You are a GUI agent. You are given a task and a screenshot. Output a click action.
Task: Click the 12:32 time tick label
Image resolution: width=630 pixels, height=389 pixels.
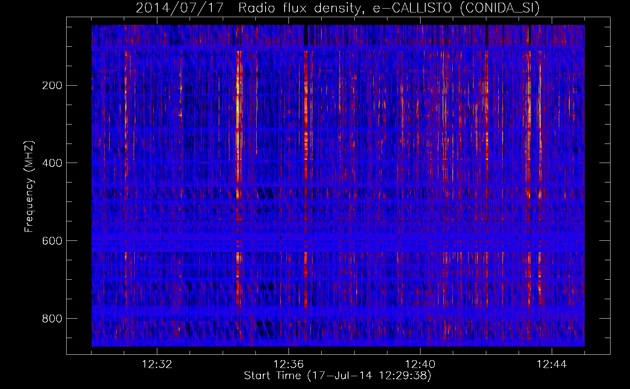(x=157, y=364)
